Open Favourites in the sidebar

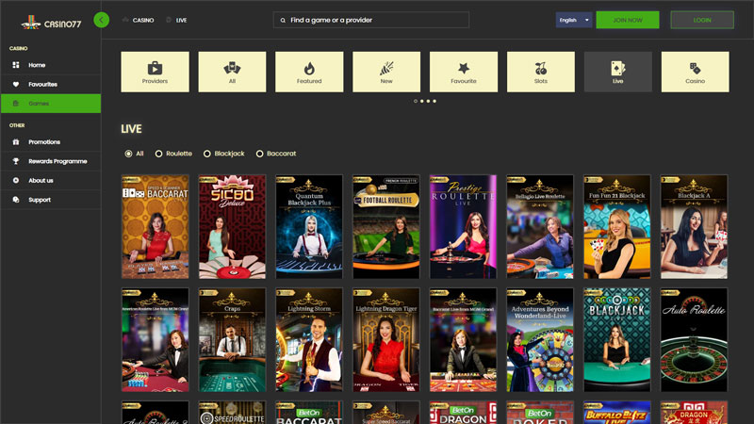click(51, 84)
